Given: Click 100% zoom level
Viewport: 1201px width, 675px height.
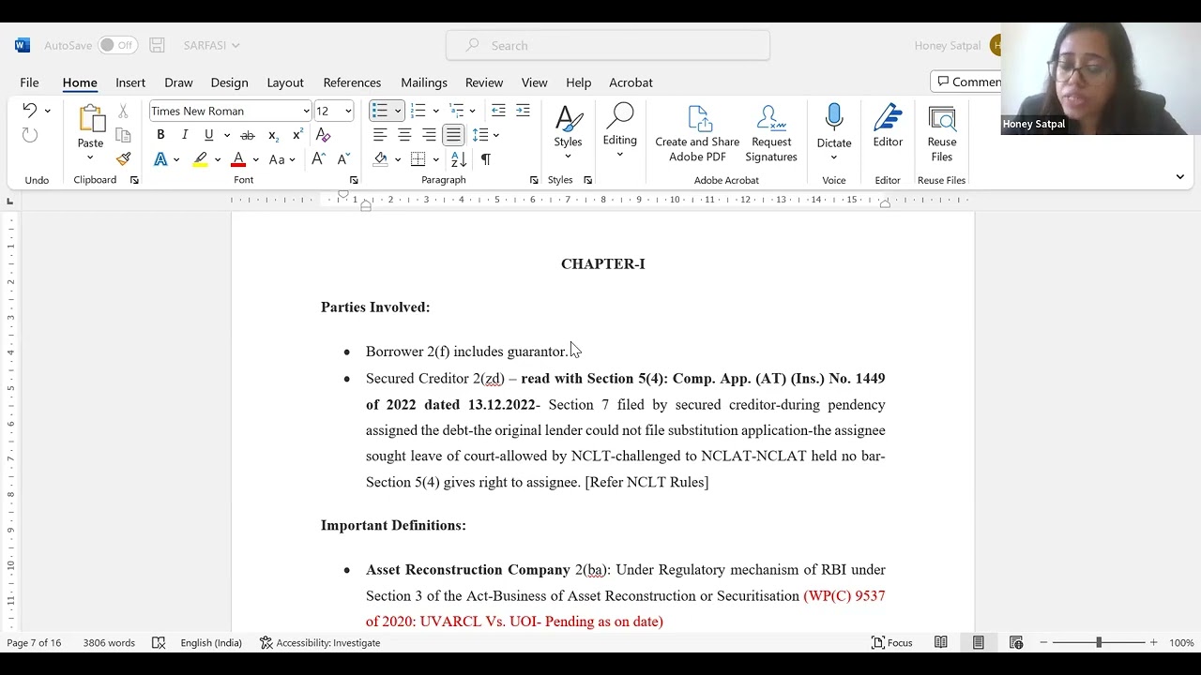Looking at the screenshot, I should point(1181,642).
